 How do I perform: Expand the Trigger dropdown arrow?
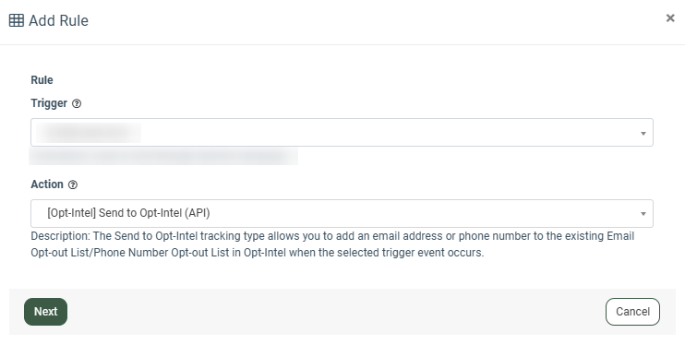tap(643, 133)
